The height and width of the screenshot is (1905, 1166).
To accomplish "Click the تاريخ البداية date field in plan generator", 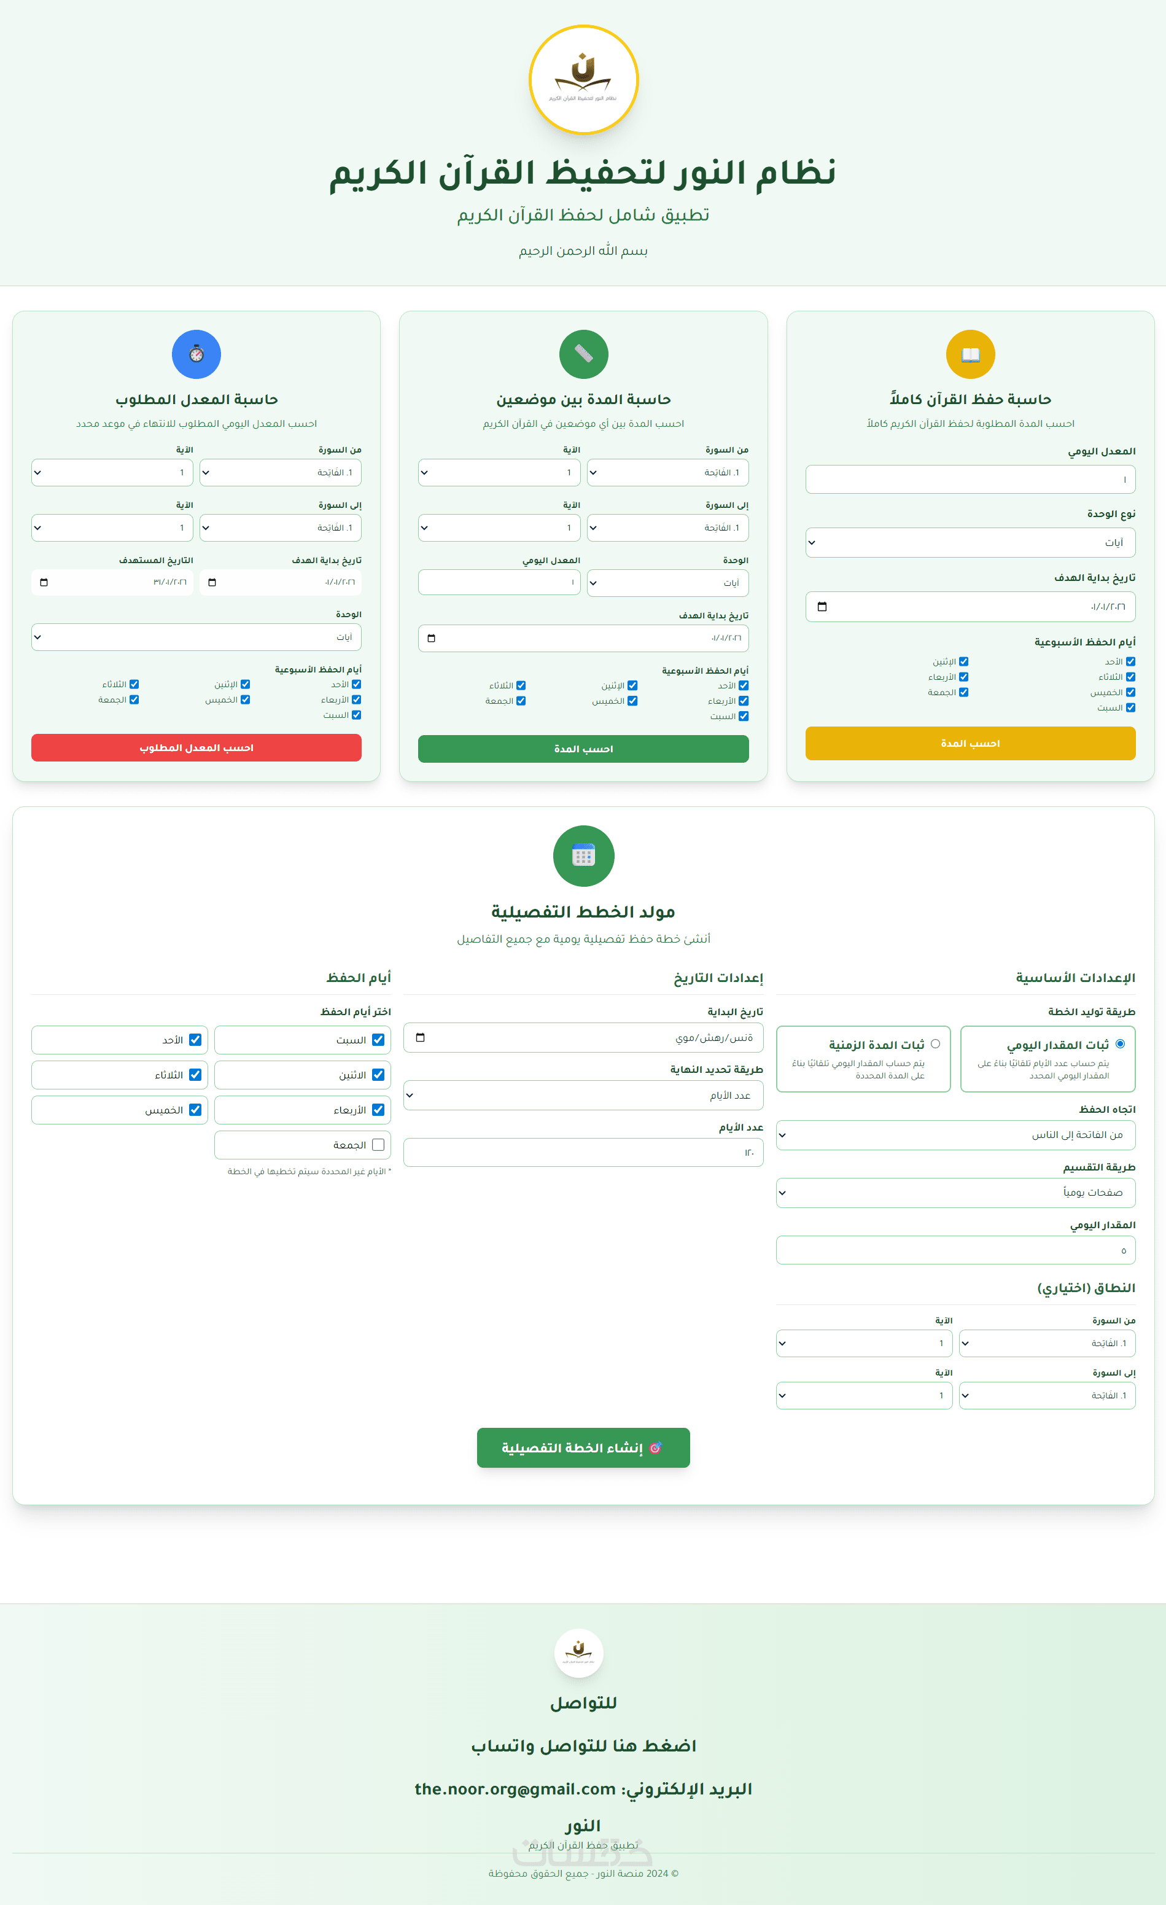I will click(583, 1037).
